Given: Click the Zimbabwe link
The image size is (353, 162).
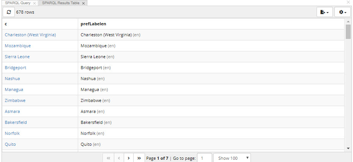Looking at the screenshot, I should [x=15, y=100].
